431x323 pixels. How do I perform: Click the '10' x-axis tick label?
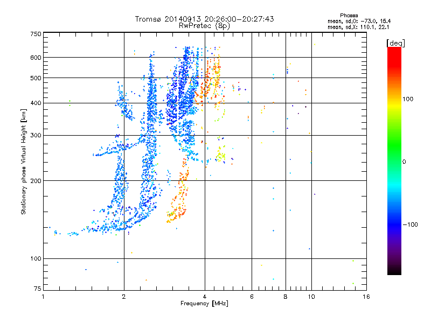(311, 297)
